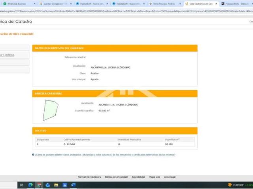The width and height of the screenshot is (253, 189).
Task: Click the OLIVAR crop table cell
Action: pos(69,145)
